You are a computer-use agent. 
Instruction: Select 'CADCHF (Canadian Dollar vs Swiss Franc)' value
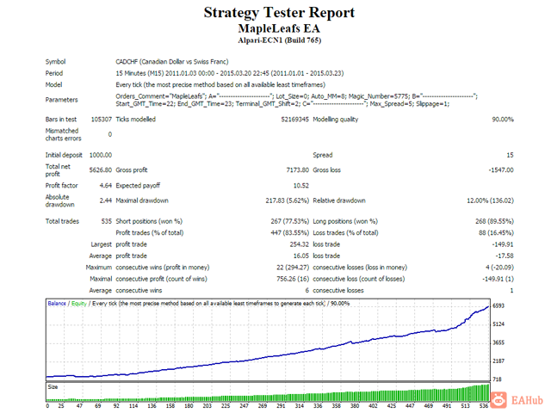coord(172,61)
